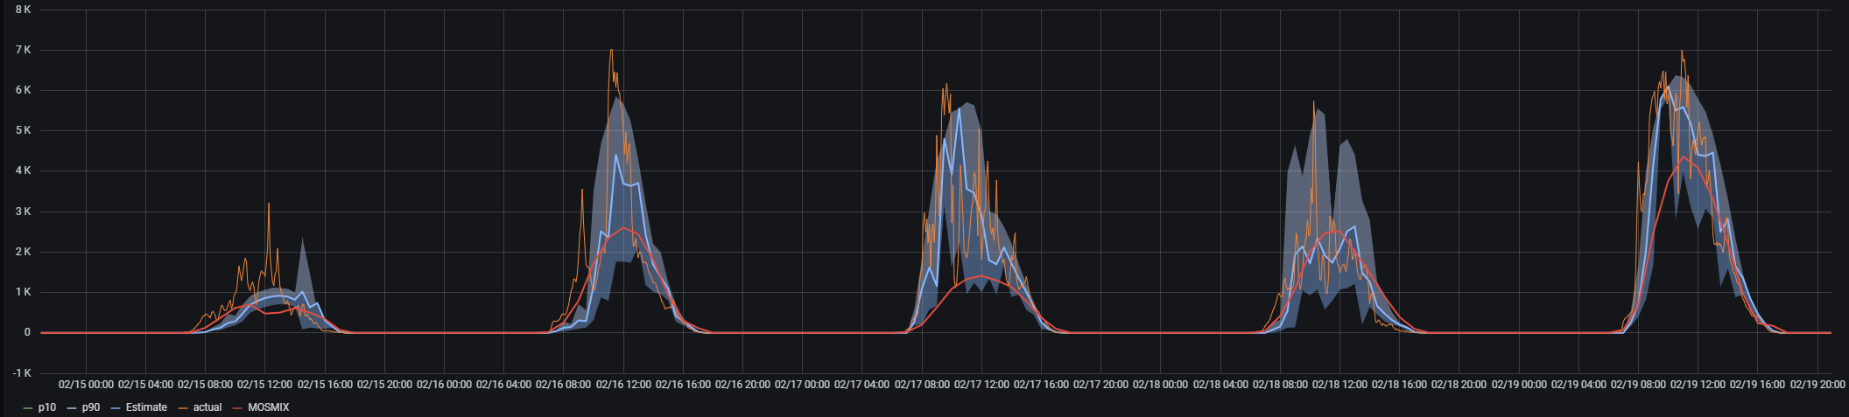Toggle the p90 series legend label
1849x417 pixels.
pyautogui.click(x=91, y=407)
